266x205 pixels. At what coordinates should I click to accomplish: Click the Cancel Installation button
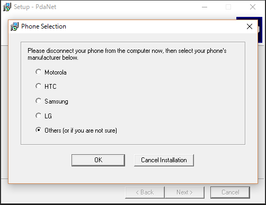[164, 160]
